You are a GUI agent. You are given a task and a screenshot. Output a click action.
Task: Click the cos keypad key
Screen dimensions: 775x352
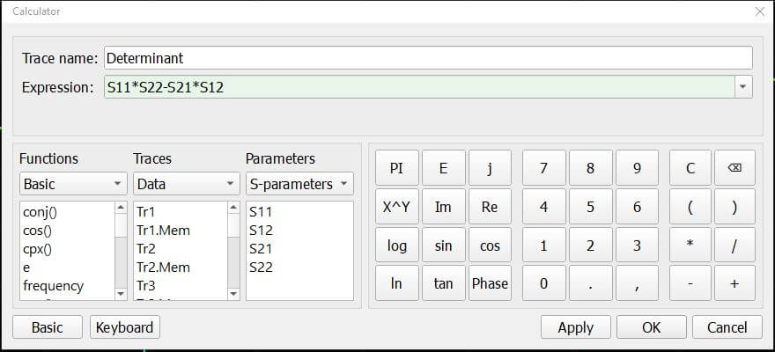point(490,245)
